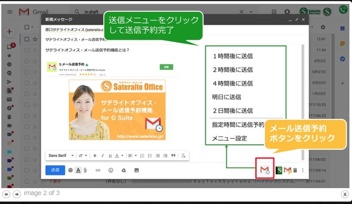Viewport: 352px width, 204px height.
Task: Tick the select-all checkbox in the Gmail list
Action: [27, 27]
